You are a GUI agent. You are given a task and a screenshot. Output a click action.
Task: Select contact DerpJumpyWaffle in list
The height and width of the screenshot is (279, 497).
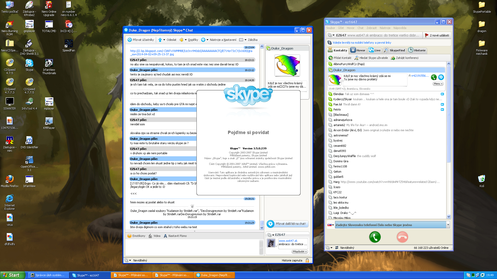point(386,156)
